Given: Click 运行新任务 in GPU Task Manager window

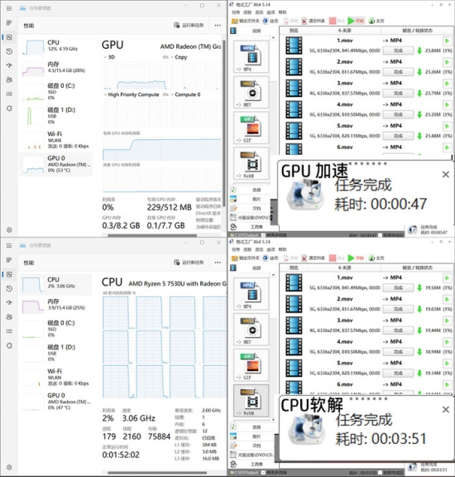Looking at the screenshot, I should click(x=189, y=25).
